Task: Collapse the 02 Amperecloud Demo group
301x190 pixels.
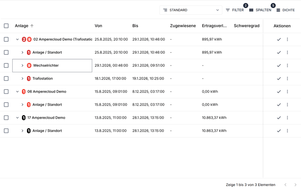Action: [18, 40]
